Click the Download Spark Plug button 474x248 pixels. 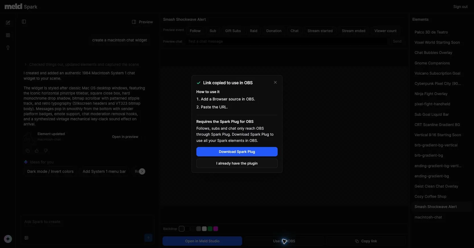point(237,152)
